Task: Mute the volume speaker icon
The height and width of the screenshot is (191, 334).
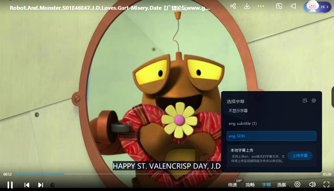Action: point(312,184)
